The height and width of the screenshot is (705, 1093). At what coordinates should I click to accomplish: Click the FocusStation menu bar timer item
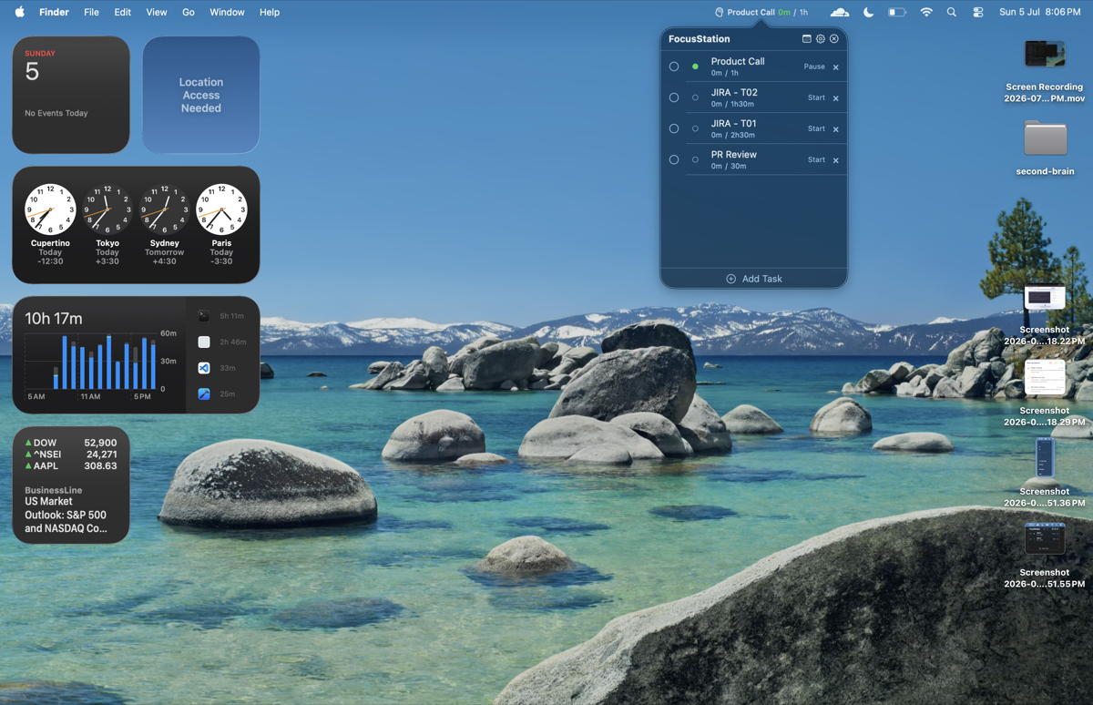761,13
